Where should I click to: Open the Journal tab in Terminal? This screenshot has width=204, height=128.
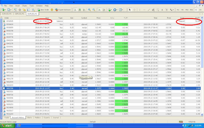56,118
